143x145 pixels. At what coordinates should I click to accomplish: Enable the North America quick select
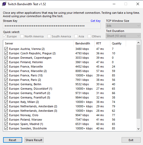coord(22,36)
